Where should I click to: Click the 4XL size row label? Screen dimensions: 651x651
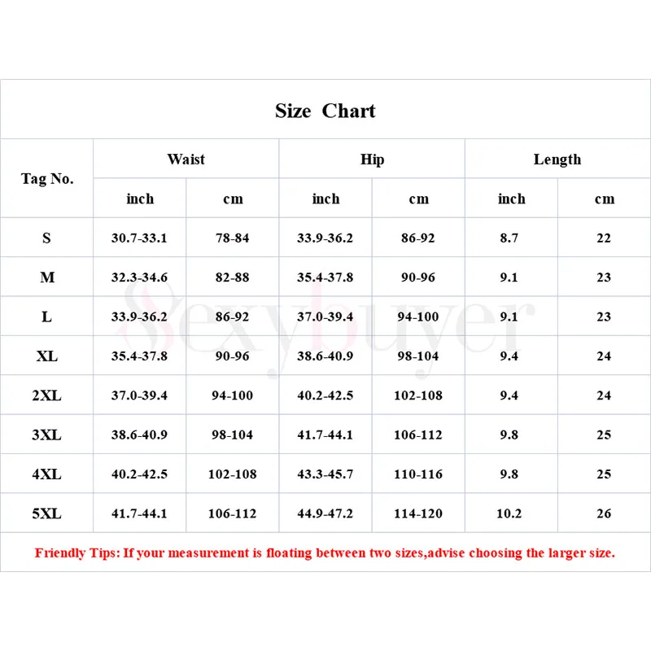pyautogui.click(x=47, y=474)
